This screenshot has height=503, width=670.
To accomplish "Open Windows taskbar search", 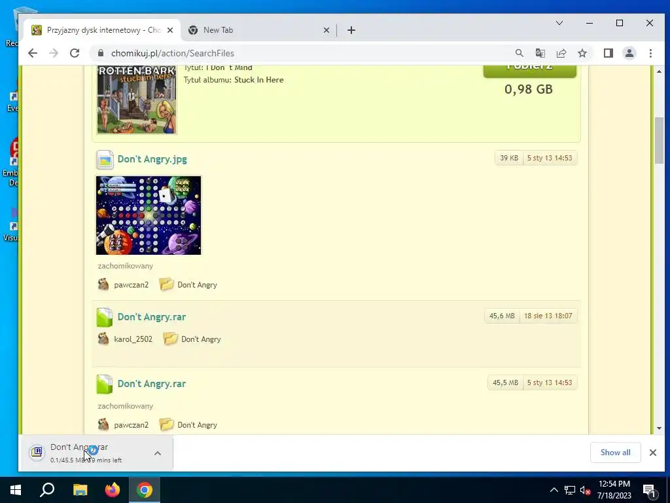I will (47, 490).
